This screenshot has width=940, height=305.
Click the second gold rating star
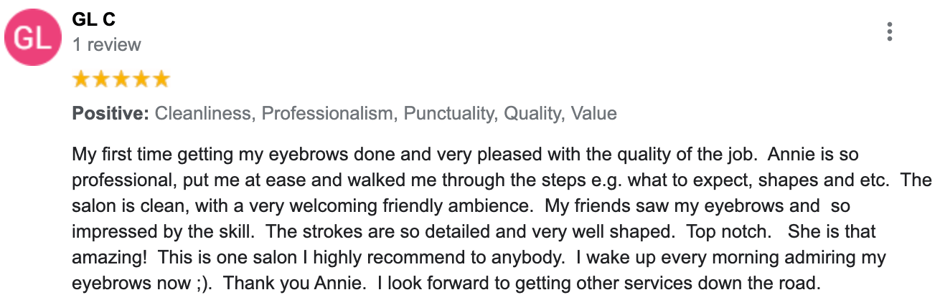(101, 79)
